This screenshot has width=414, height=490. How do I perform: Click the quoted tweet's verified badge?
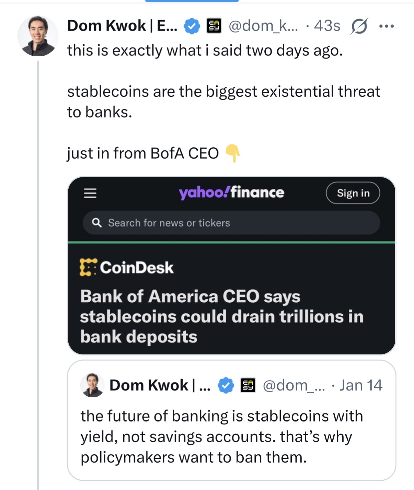tap(226, 385)
